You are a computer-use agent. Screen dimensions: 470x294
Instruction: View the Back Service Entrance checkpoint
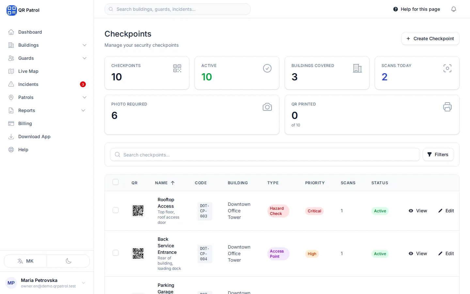point(418,253)
